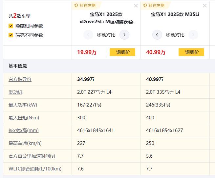Viewport: 215px width, 178px height.
Task: Click 40.99万 red price text
Action: pyautogui.click(x=156, y=52)
